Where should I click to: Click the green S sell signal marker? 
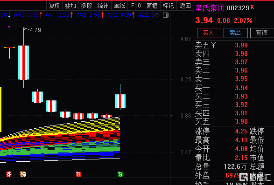(120, 174)
